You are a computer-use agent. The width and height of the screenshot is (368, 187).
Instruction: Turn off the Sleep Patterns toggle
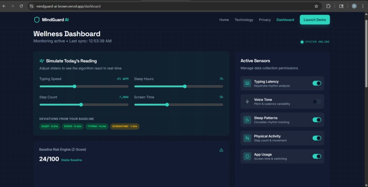317,120
